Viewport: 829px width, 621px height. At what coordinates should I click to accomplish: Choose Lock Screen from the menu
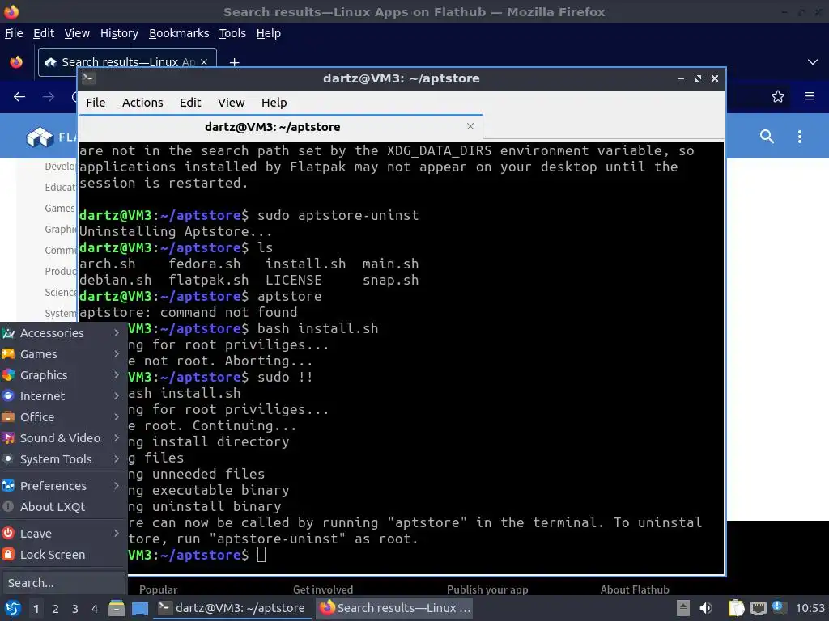click(x=62, y=555)
